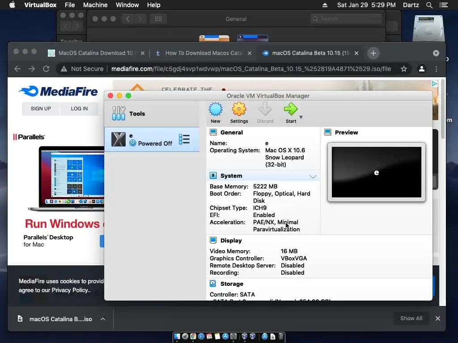Image resolution: width=458 pixels, height=343 pixels.
Task: Collapse the System section chevron
Action: click(x=313, y=176)
